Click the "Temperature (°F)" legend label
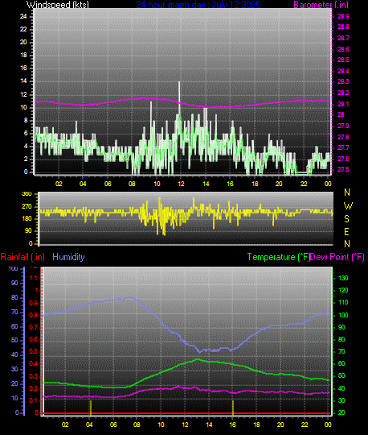The width and height of the screenshot is (368, 435). (x=279, y=257)
